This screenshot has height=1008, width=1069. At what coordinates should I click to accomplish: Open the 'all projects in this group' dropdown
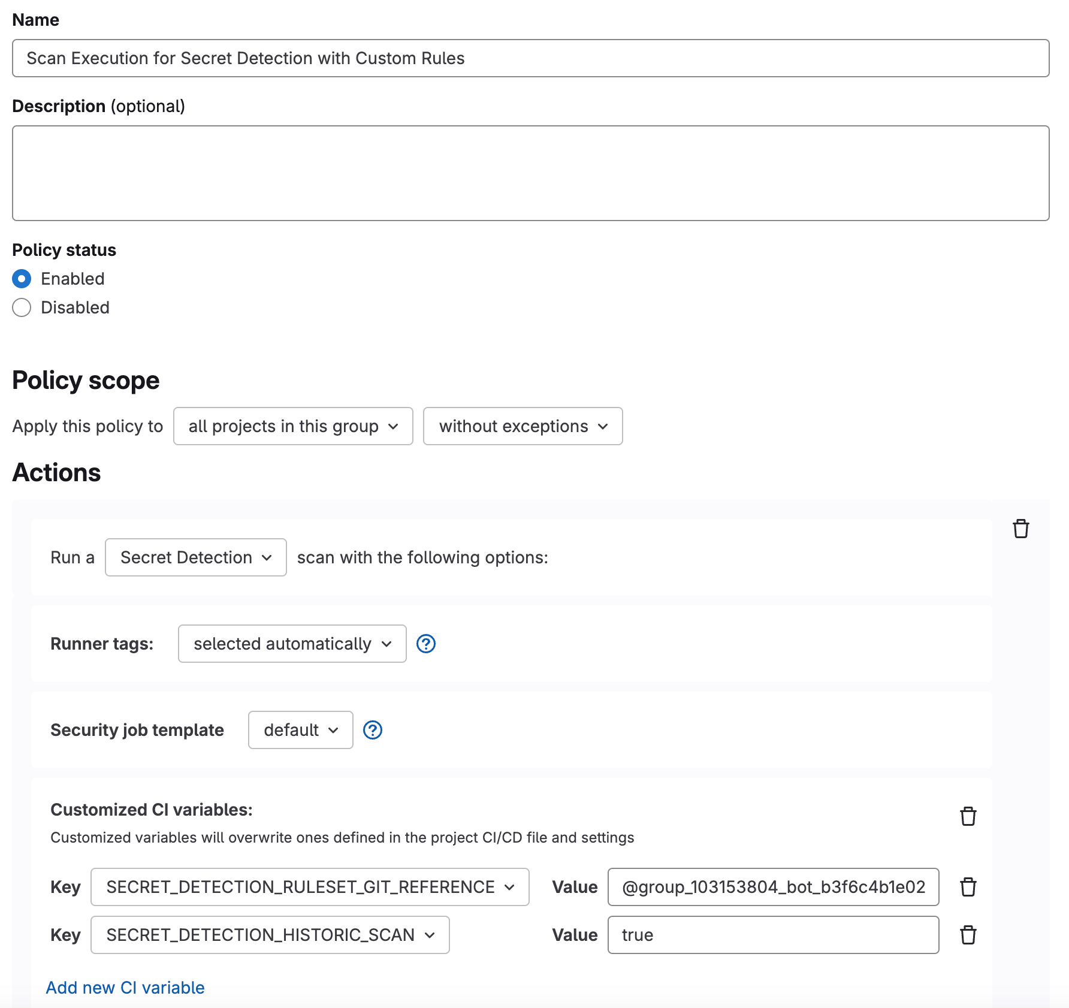[292, 426]
